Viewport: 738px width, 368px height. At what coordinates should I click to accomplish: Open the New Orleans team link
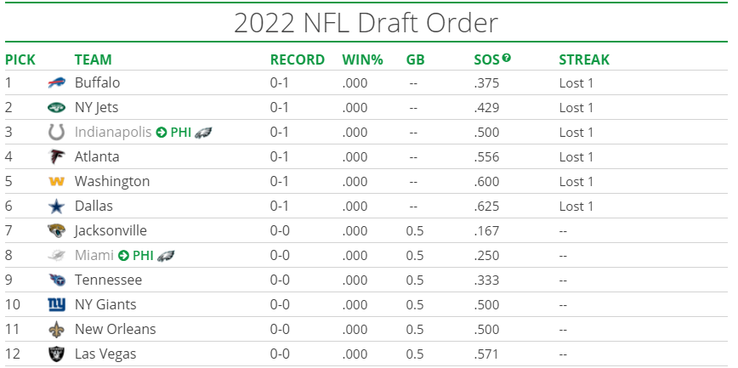pos(116,329)
